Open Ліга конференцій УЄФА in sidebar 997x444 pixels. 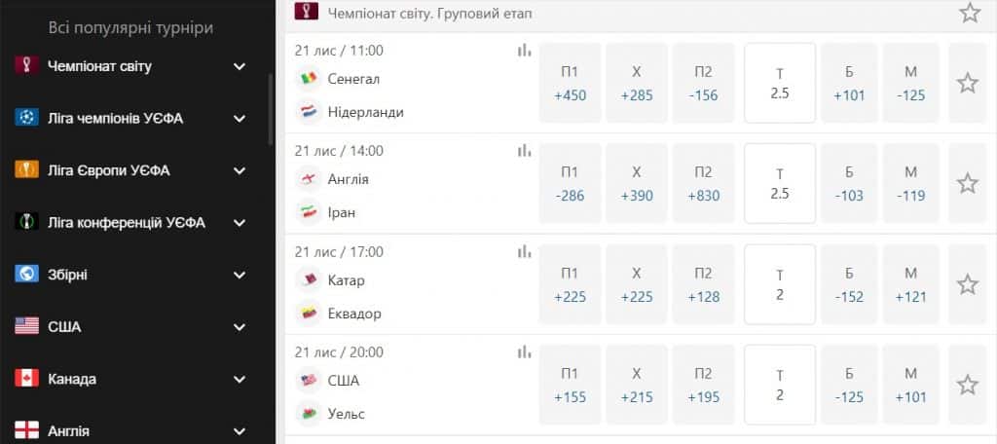click(x=127, y=222)
